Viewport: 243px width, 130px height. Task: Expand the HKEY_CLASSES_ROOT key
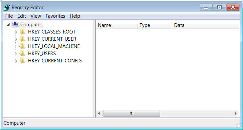[16, 32]
